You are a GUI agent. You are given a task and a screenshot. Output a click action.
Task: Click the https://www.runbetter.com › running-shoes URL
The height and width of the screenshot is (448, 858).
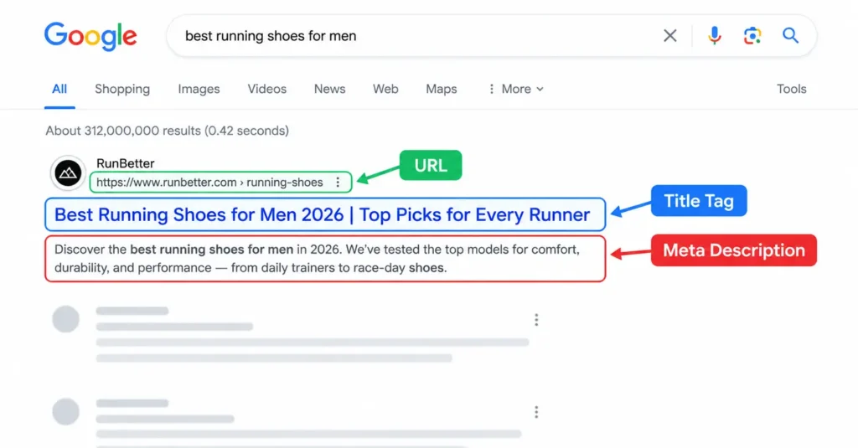click(x=209, y=183)
